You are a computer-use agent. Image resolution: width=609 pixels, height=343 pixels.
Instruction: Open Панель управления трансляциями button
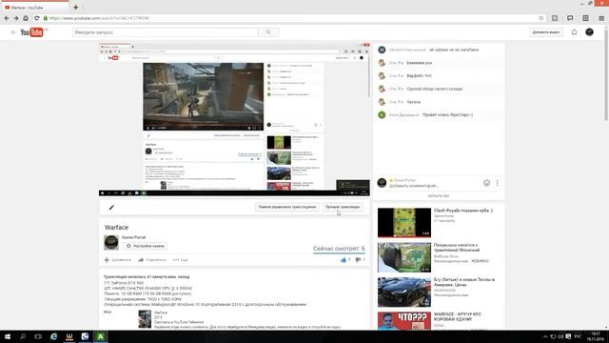[x=287, y=207]
